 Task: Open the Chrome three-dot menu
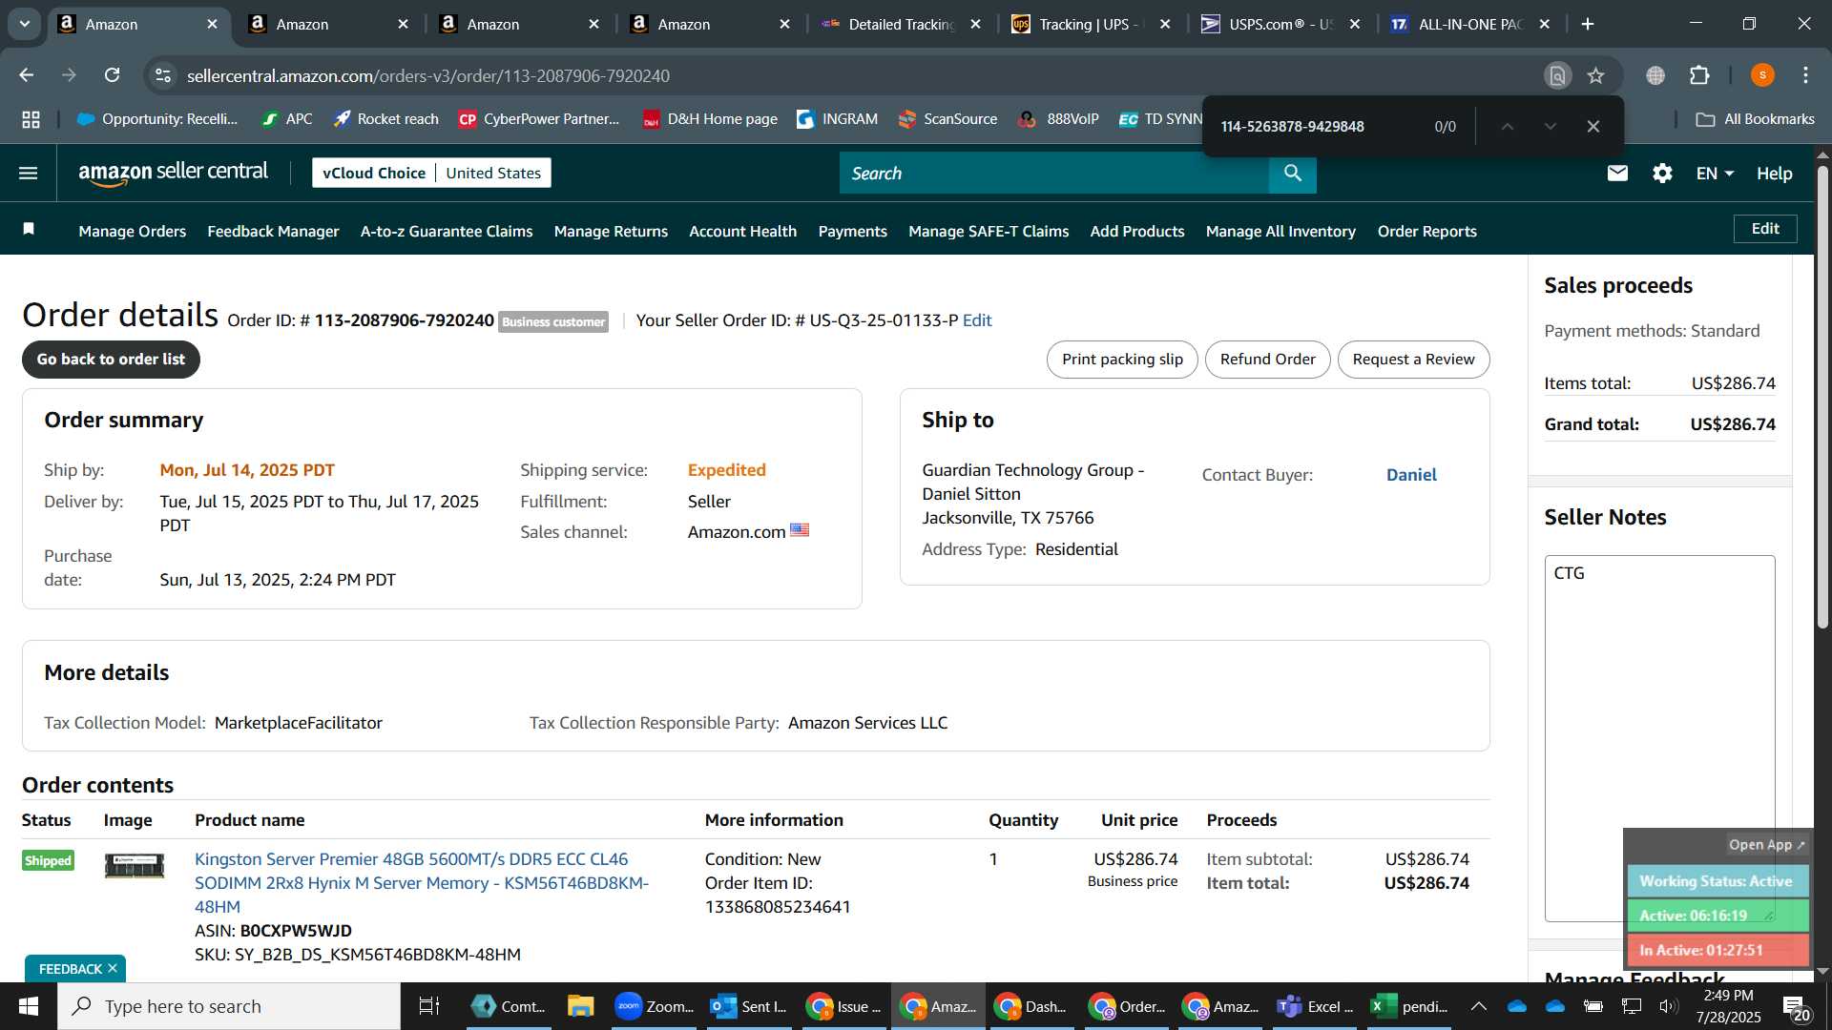click(1806, 75)
